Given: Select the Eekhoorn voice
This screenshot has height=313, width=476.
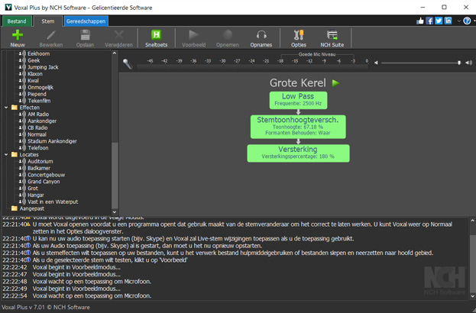Looking at the screenshot, I should tap(38, 53).
